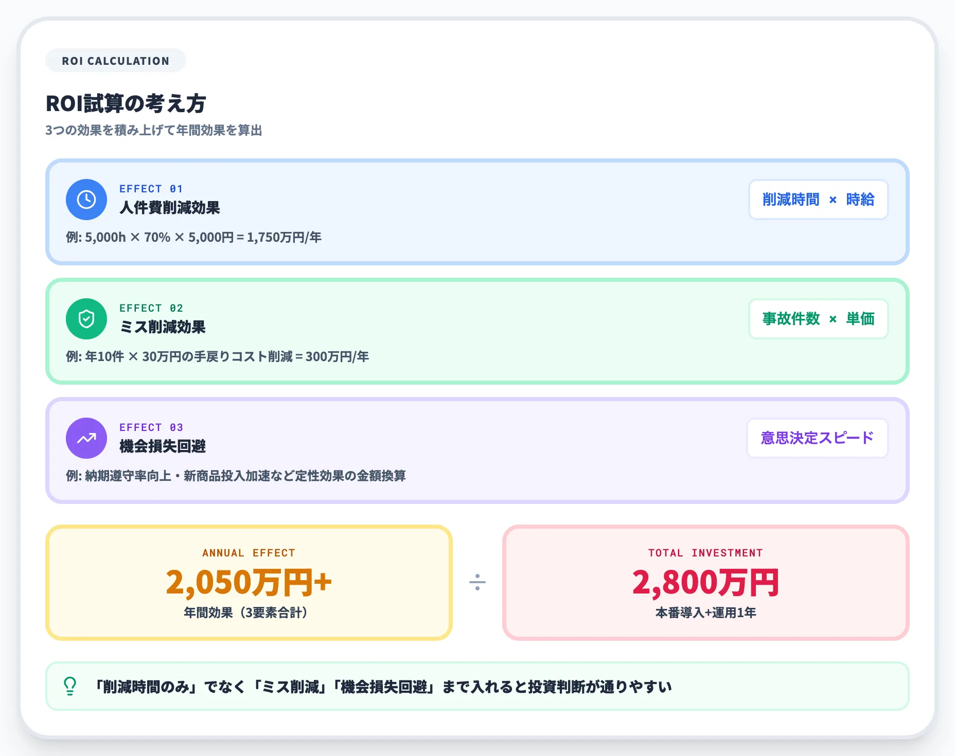
Task: Click the division symbol between the two totals
Action: pos(477,583)
